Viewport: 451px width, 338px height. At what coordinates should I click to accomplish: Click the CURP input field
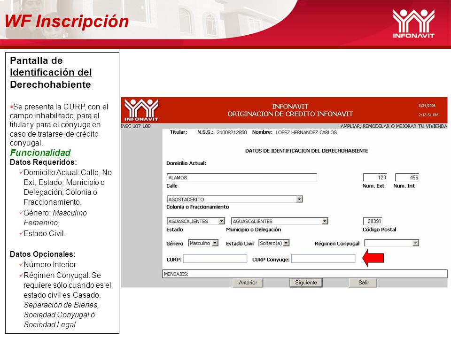215,259
